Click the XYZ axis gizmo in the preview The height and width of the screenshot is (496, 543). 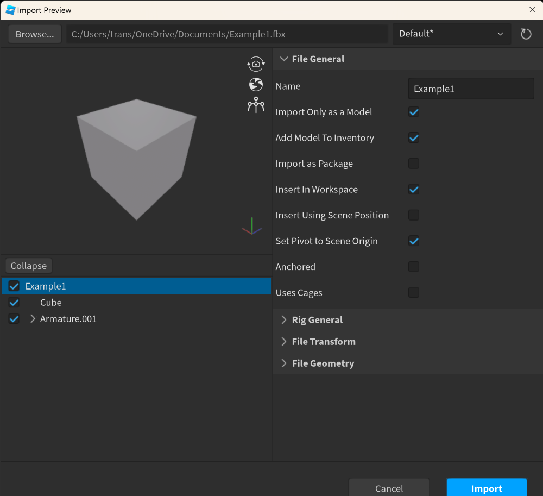tap(252, 226)
